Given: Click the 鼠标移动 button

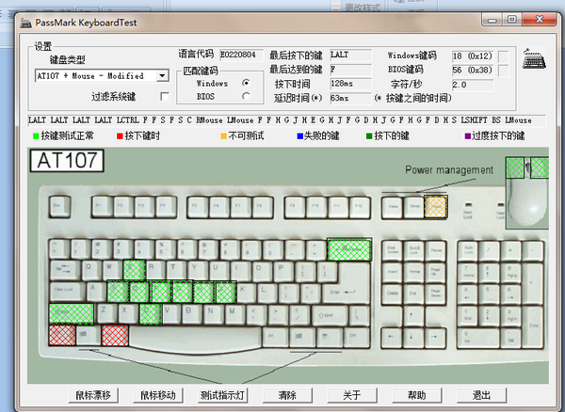Looking at the screenshot, I should pyautogui.click(x=158, y=395).
